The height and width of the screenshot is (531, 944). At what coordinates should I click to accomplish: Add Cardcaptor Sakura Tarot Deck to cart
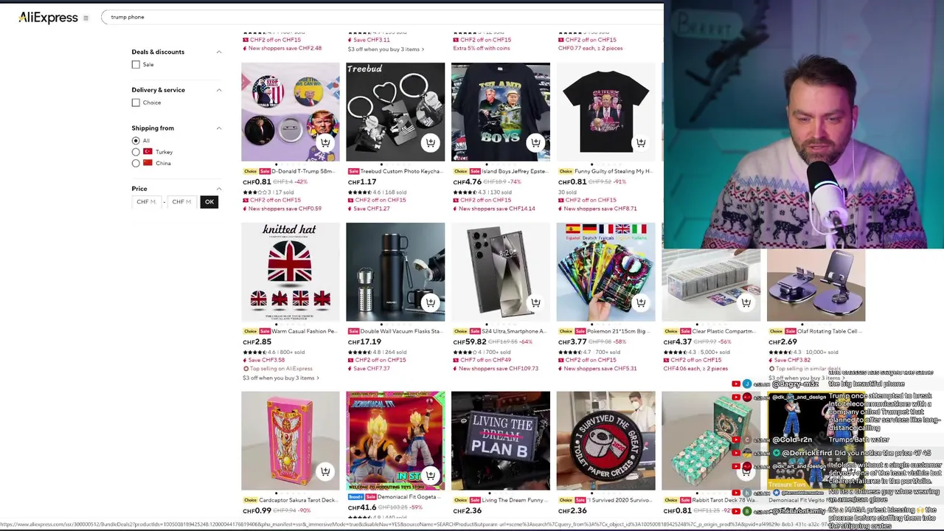[x=324, y=471]
